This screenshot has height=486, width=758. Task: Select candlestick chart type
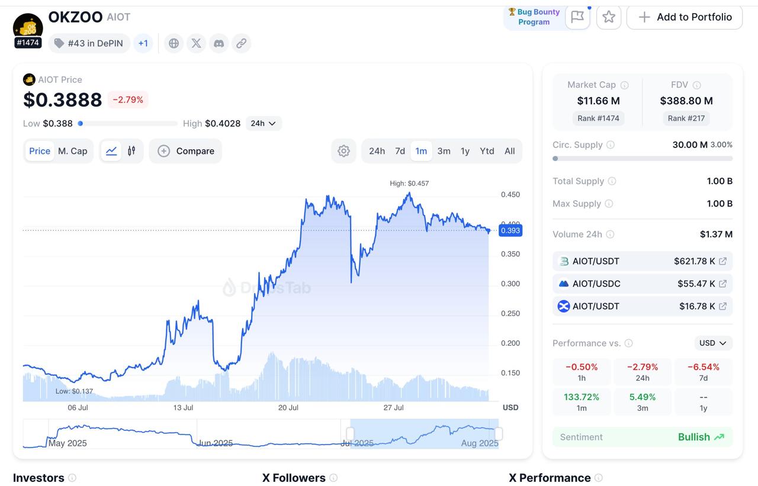point(131,151)
